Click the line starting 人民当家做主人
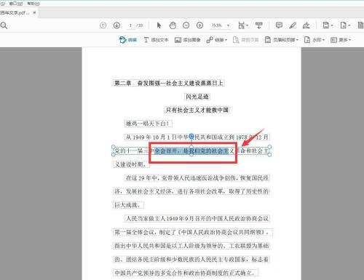 (x=197, y=219)
